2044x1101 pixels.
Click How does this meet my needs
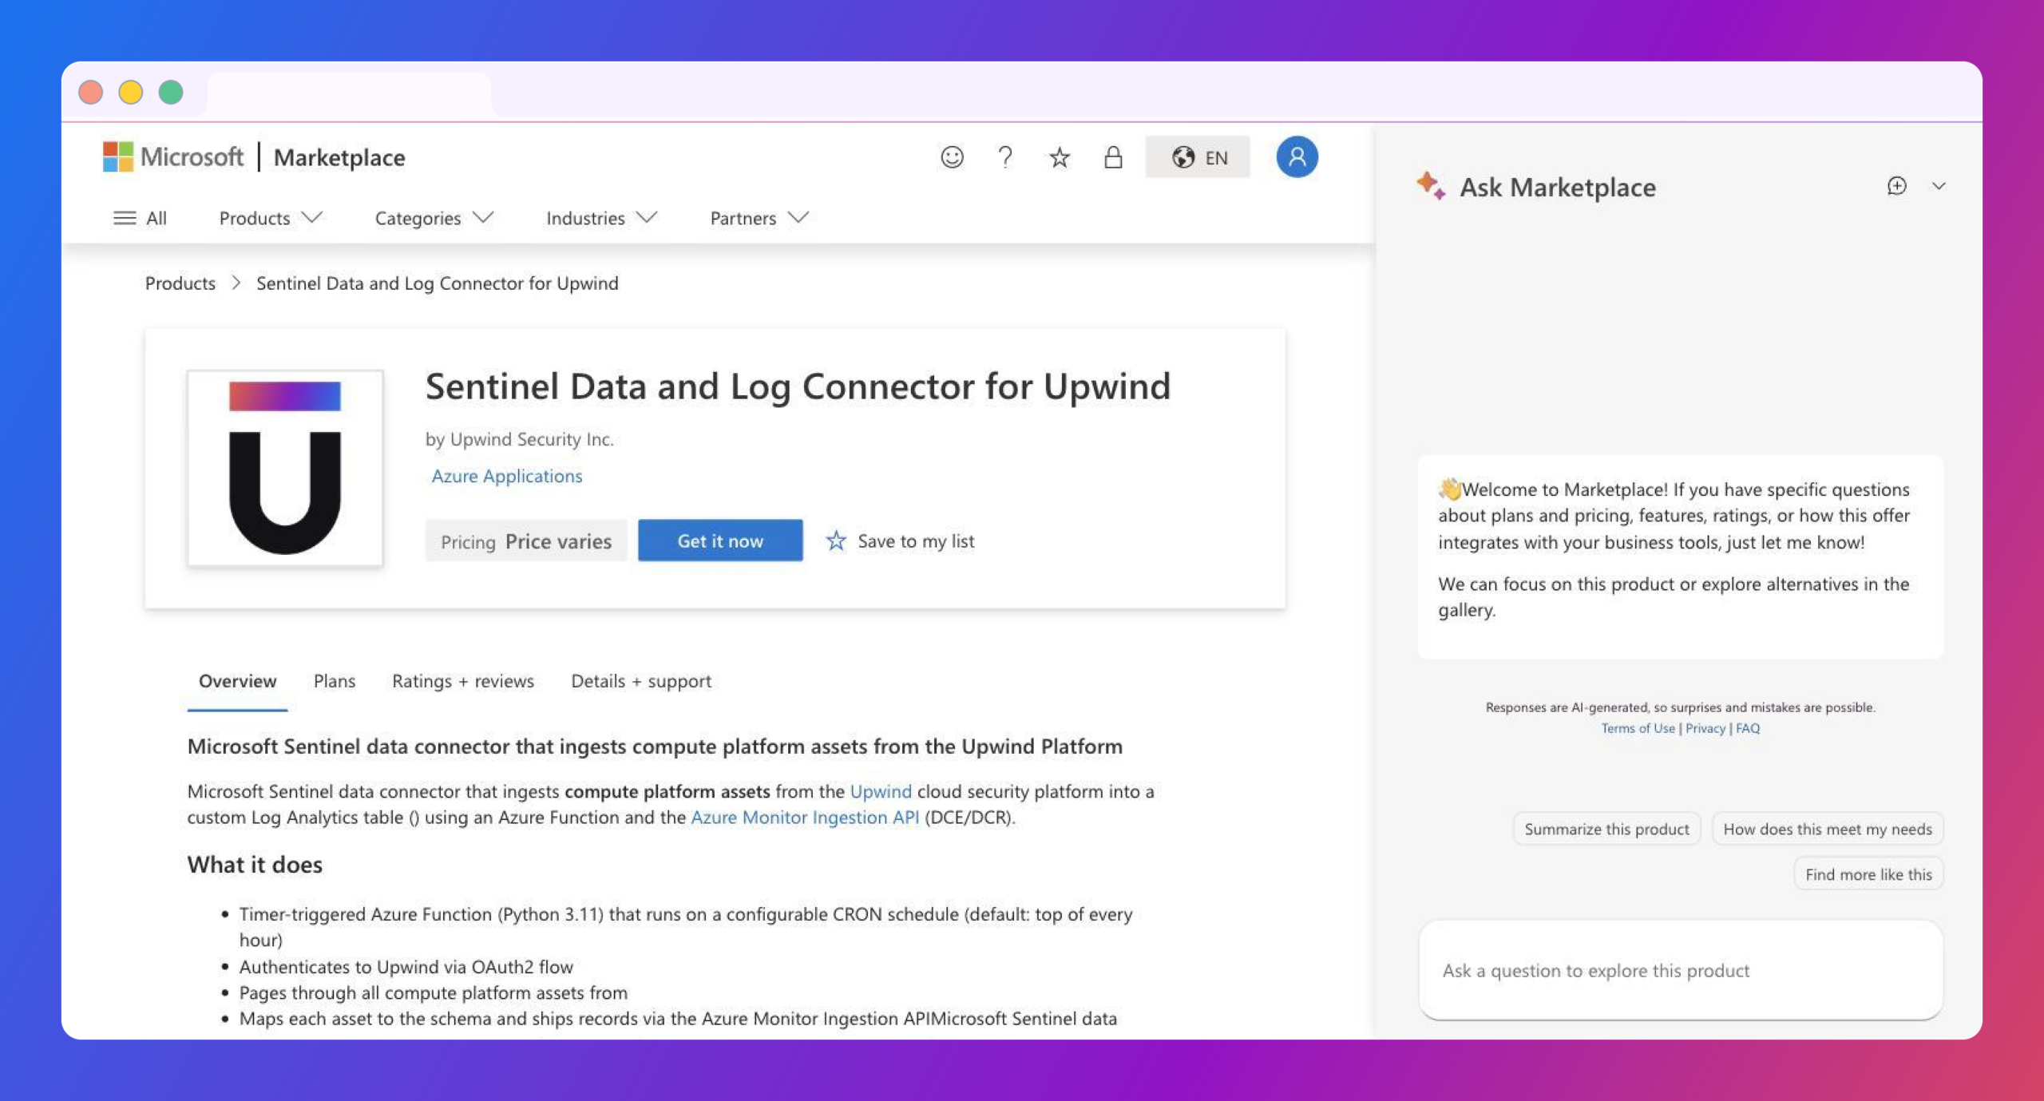click(x=1828, y=829)
